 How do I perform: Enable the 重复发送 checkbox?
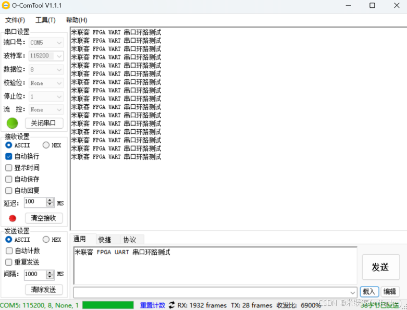pos(8,262)
